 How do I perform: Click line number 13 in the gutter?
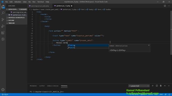[x=32, y=40]
